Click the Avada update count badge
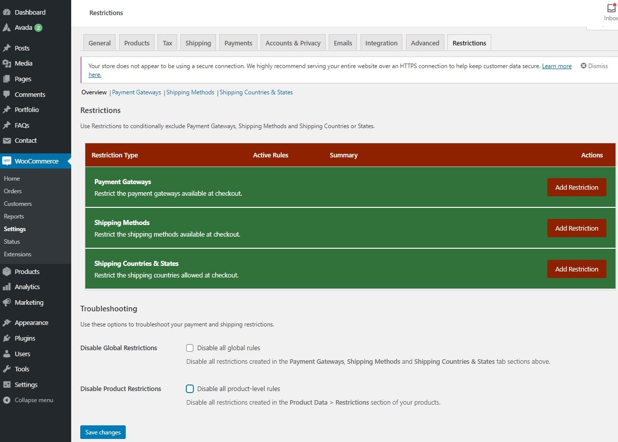Viewport: 618px width, 442px height. (38, 28)
